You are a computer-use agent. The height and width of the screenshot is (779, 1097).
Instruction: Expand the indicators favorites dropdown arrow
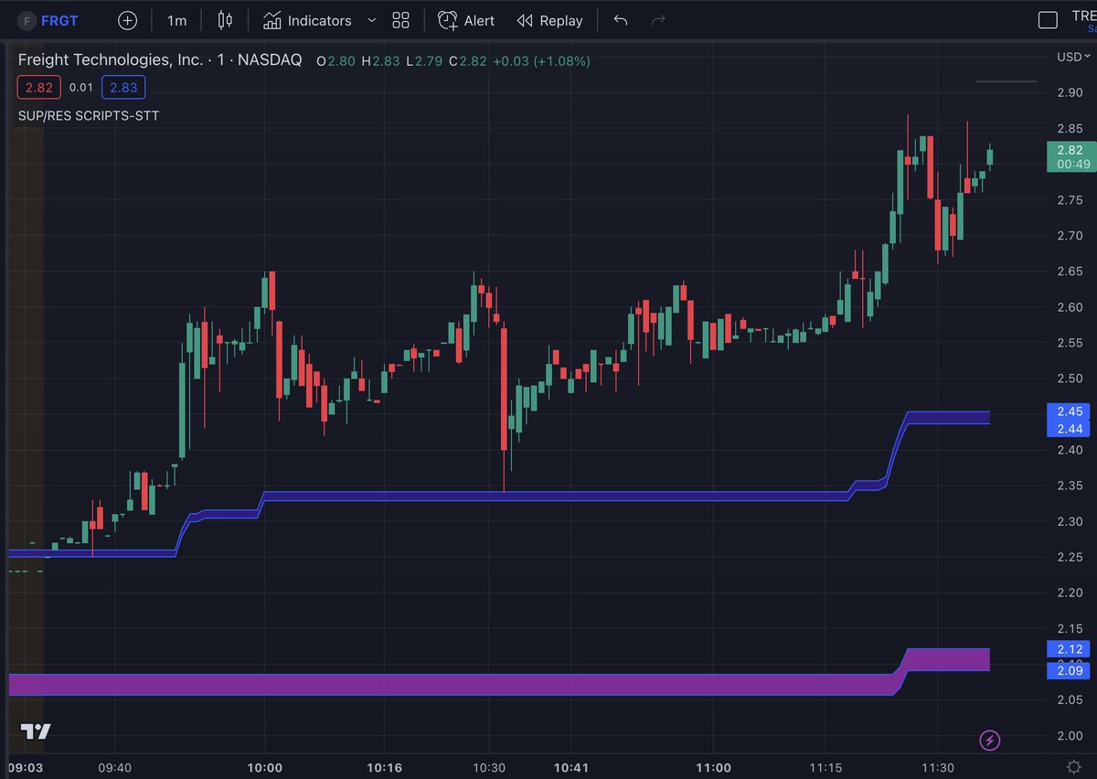(x=371, y=20)
